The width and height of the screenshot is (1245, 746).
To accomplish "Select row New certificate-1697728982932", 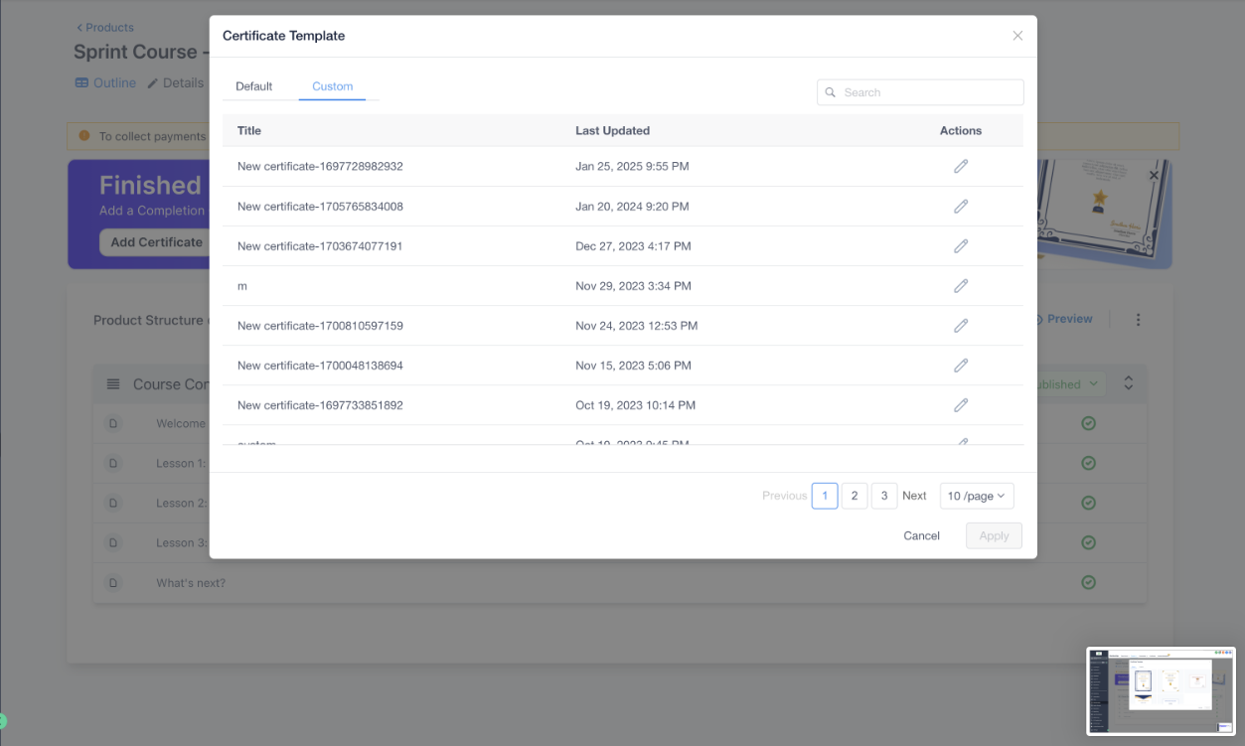I will point(320,167).
